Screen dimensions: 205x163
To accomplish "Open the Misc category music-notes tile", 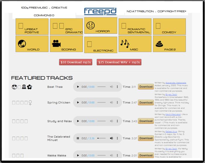I will [x=135, y=44].
